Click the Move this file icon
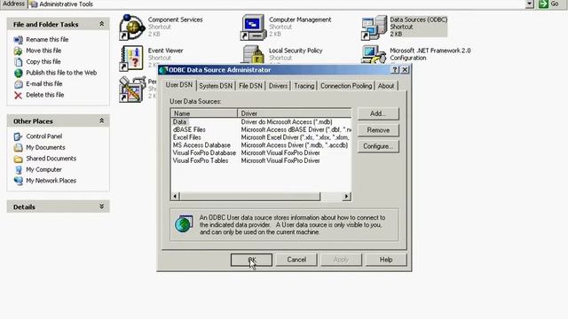The height and width of the screenshot is (319, 568). tap(18, 51)
